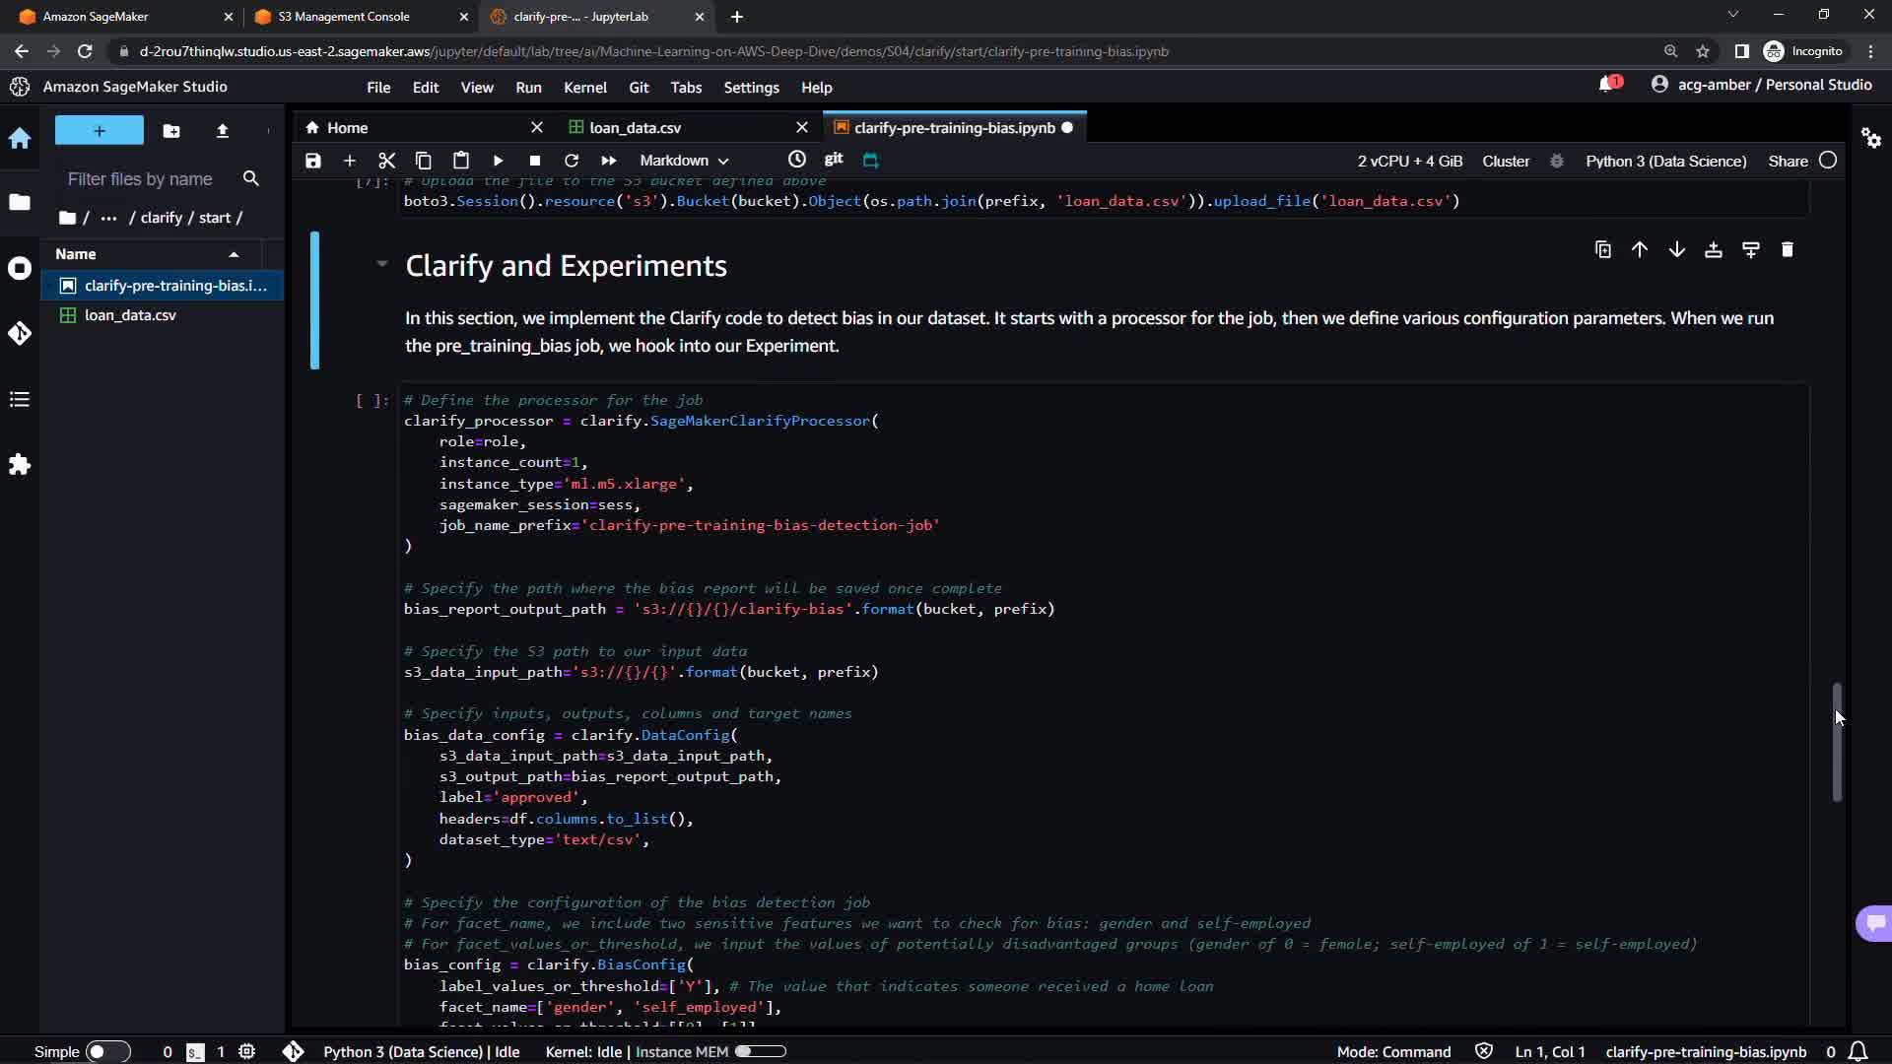
Task: Open the Kernel menu
Action: pyautogui.click(x=584, y=88)
